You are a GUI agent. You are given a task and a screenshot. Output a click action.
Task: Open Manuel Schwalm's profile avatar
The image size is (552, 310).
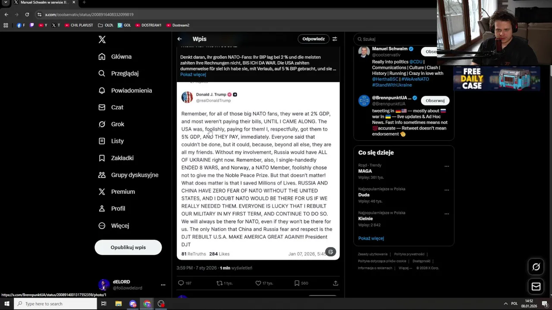pyautogui.click(x=364, y=52)
